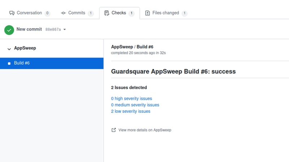Click the Build #6 status square icon
The width and height of the screenshot is (289, 162).
[x=9, y=64]
